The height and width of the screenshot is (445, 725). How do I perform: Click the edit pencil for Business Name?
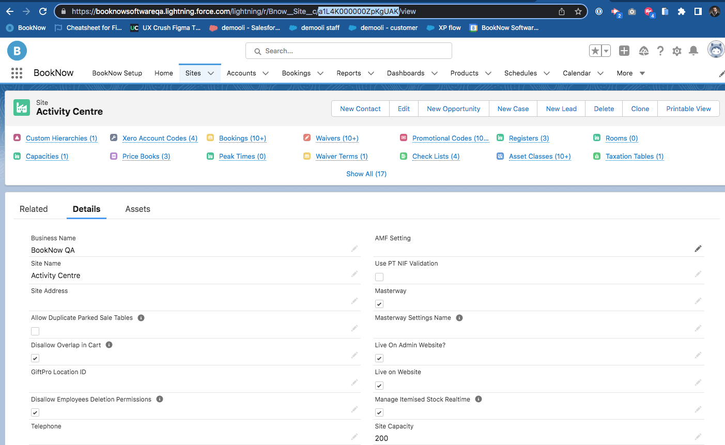[354, 249]
